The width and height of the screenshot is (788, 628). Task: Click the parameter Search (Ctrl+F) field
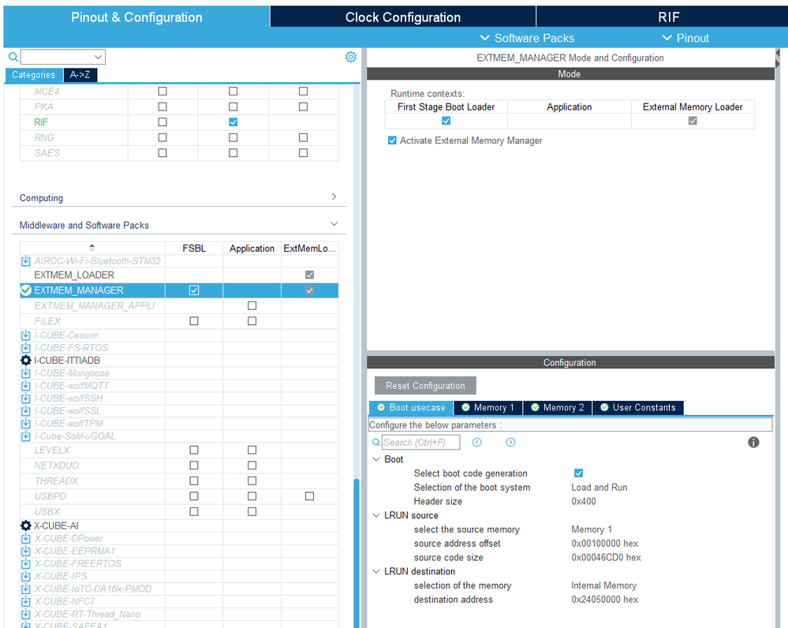click(x=420, y=443)
